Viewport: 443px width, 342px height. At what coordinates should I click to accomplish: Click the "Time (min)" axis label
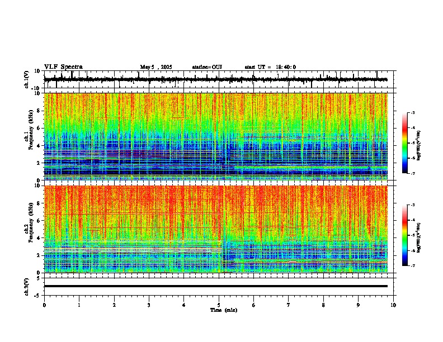point(224,310)
